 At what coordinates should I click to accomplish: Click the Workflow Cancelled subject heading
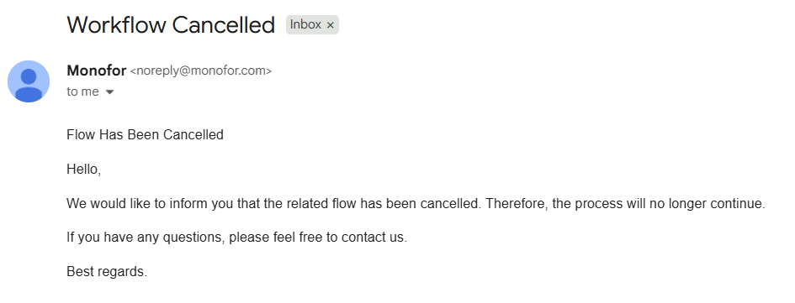pyautogui.click(x=171, y=25)
